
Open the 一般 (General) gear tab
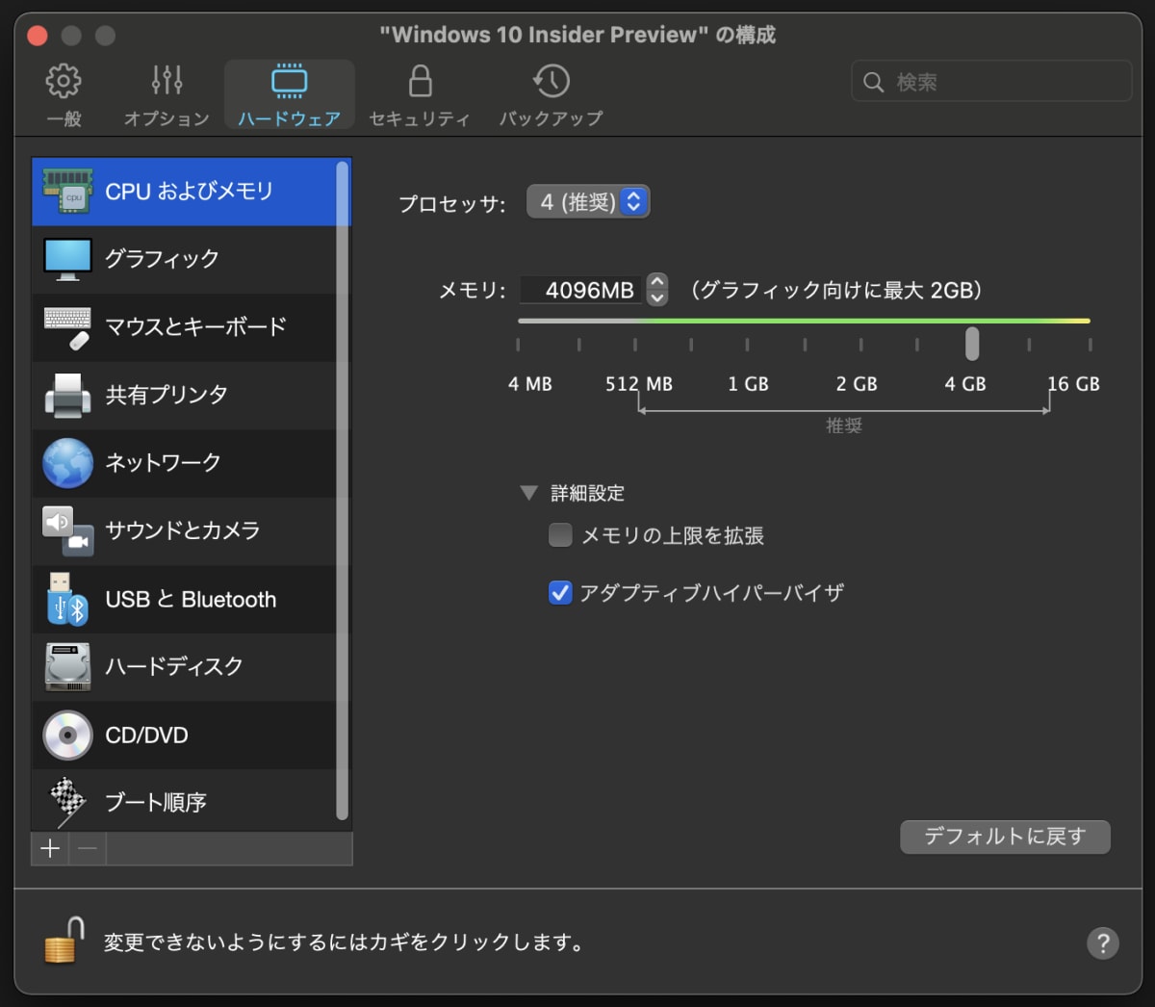click(64, 94)
